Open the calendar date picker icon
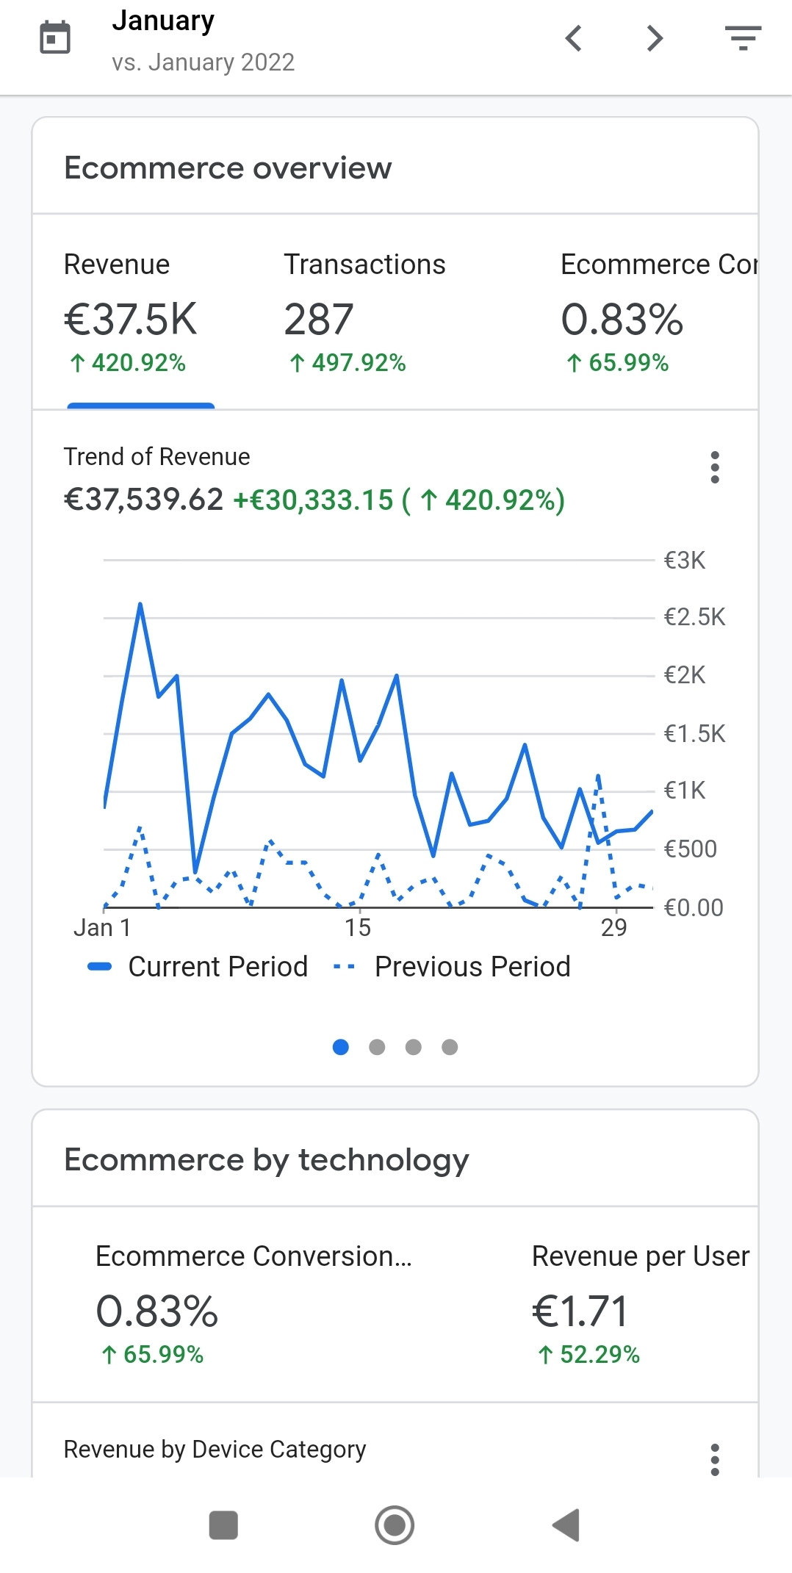This screenshot has height=1573, width=792. [55, 38]
